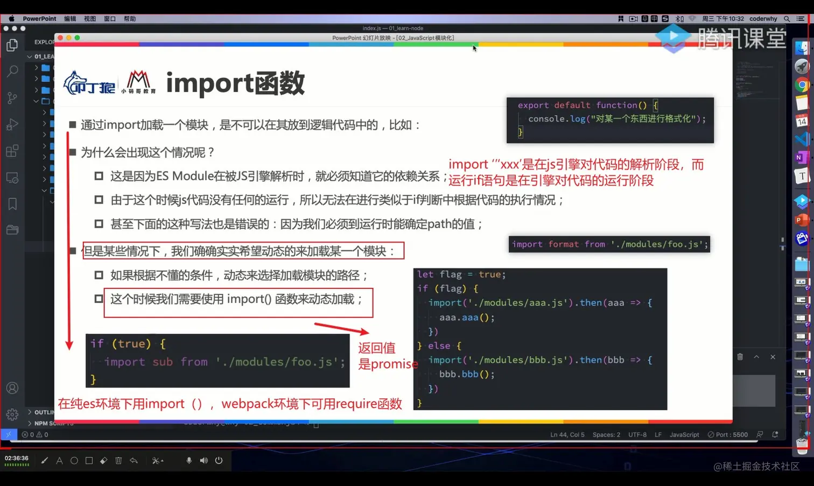Screen dimensions: 814x486
Task: Click the Wi-Fi status icon in the menu bar
Action: tap(692, 18)
